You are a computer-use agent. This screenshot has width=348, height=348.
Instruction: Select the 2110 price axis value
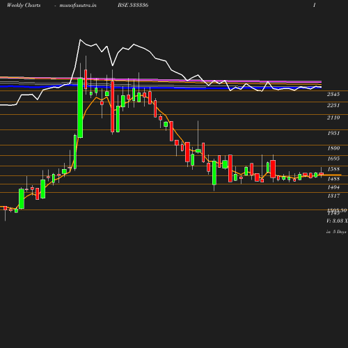[333, 118]
